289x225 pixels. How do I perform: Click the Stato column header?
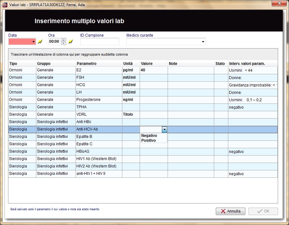[221, 63]
